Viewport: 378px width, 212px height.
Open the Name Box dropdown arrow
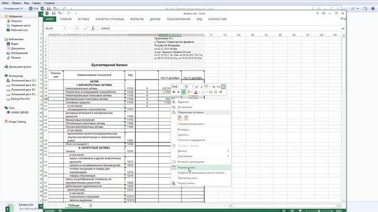point(64,28)
